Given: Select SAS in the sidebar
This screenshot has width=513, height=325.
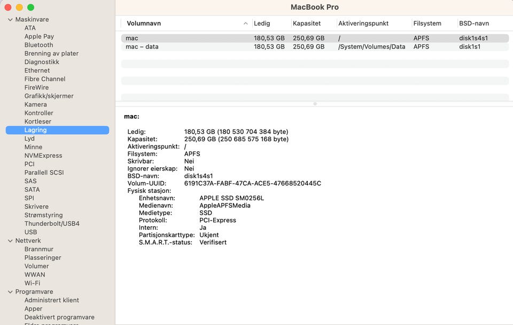Looking at the screenshot, I should (30, 181).
